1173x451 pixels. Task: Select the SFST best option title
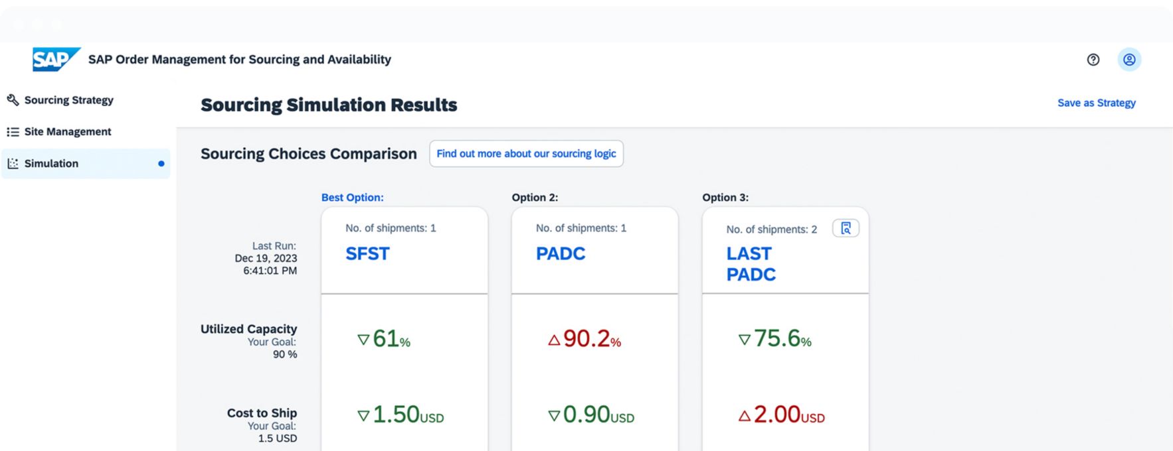[x=367, y=254]
